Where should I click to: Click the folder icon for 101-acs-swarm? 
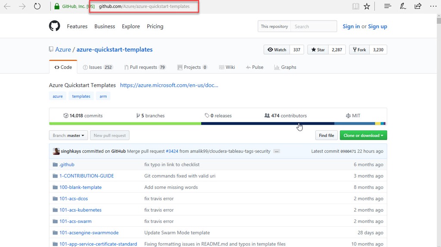(55, 221)
